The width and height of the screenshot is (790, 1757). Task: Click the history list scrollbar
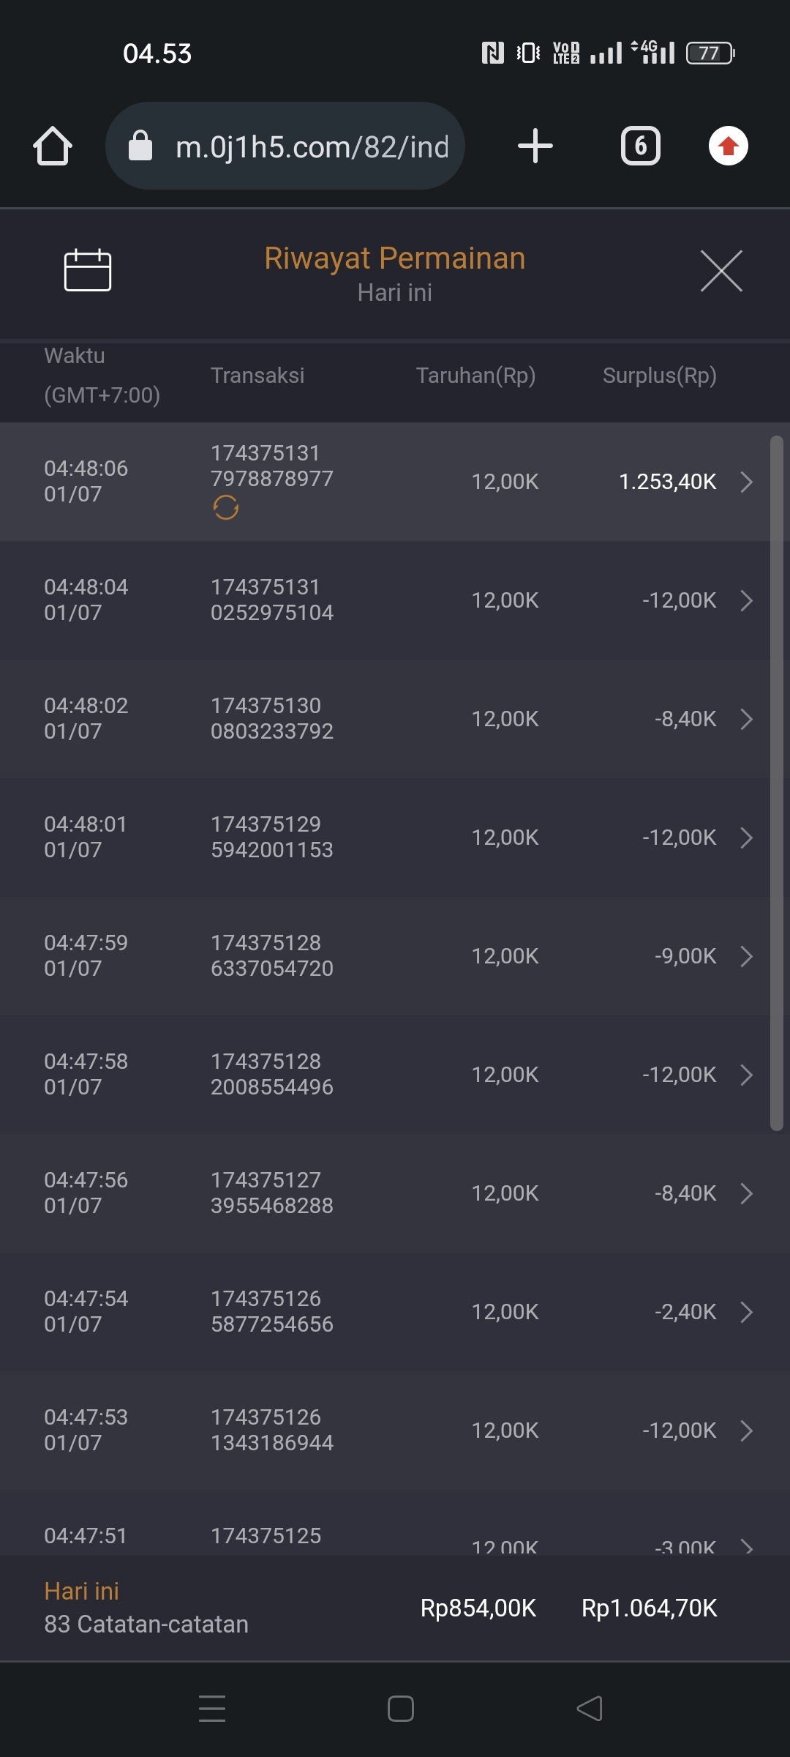(x=777, y=783)
